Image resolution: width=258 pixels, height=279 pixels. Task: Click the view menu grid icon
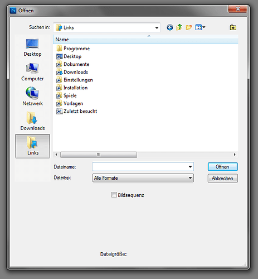coord(200,27)
